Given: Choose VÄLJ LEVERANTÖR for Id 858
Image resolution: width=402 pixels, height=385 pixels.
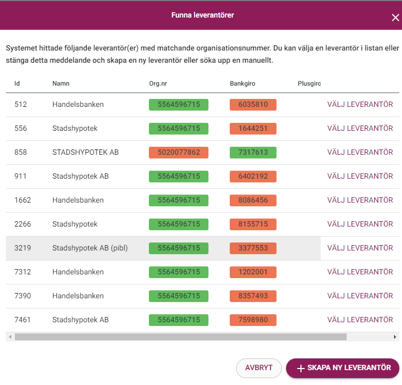Looking at the screenshot, I should 359,152.
